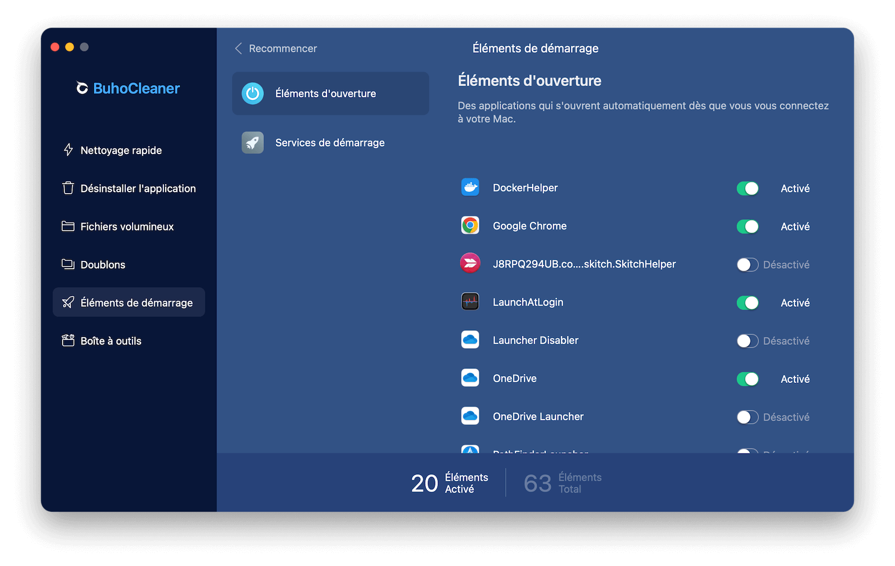Turn off the OneDrive toggle
The height and width of the screenshot is (566, 895).
(x=748, y=379)
